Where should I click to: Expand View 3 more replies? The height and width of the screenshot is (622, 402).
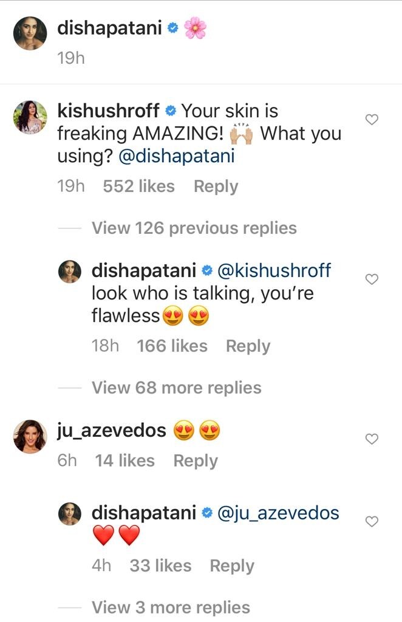tap(171, 607)
